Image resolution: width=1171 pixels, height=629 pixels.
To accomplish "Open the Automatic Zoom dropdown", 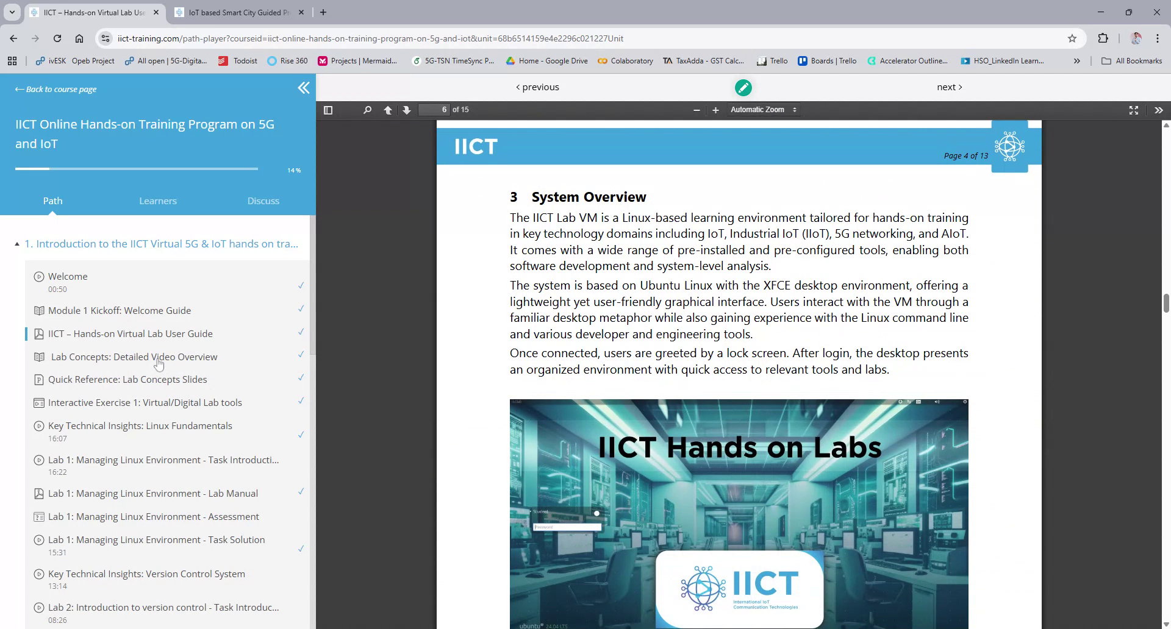I will click(x=763, y=110).
